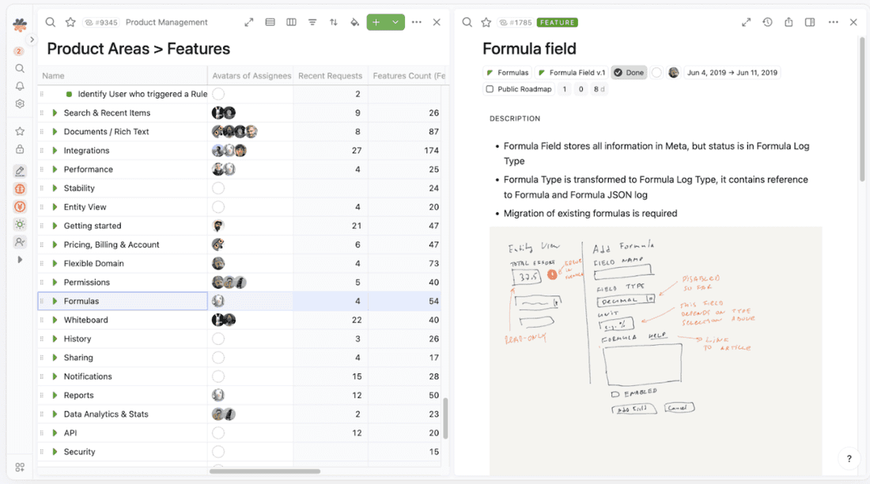Open the more options menu on Formula field
This screenshot has width=870, height=484.
tap(833, 22)
